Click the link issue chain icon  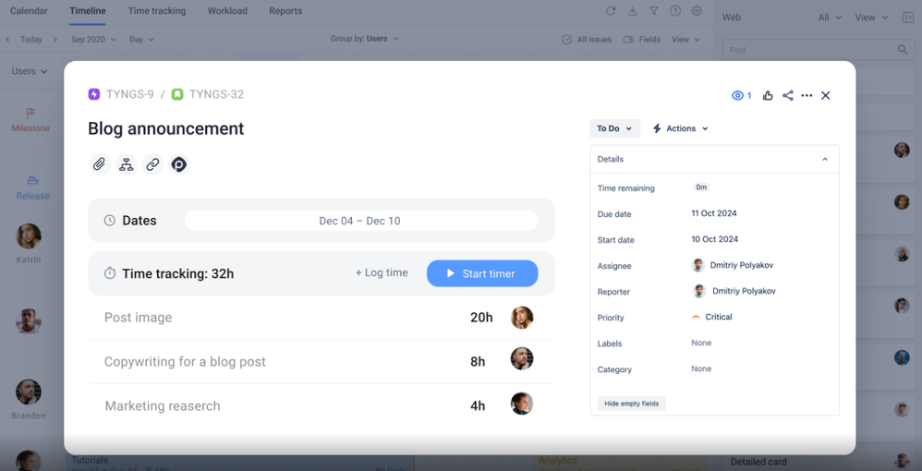point(152,164)
